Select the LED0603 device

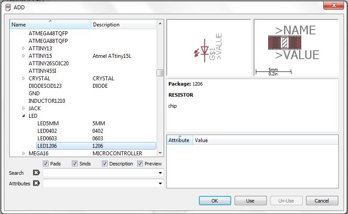(x=47, y=138)
